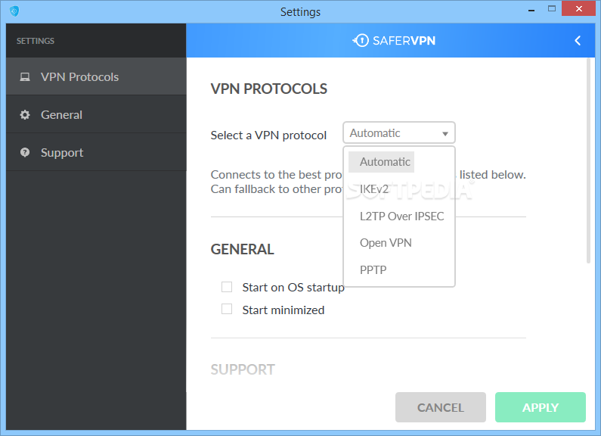The height and width of the screenshot is (436, 601).
Task: Click the laptop icon beside VPN Protocols
Action: tap(25, 76)
